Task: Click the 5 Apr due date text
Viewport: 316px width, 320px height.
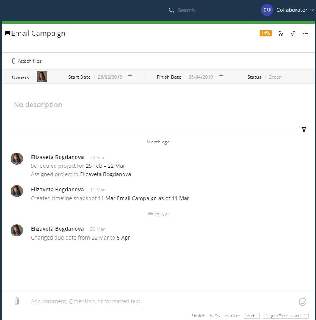Action: [123, 238]
